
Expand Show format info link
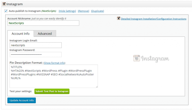[54, 63]
